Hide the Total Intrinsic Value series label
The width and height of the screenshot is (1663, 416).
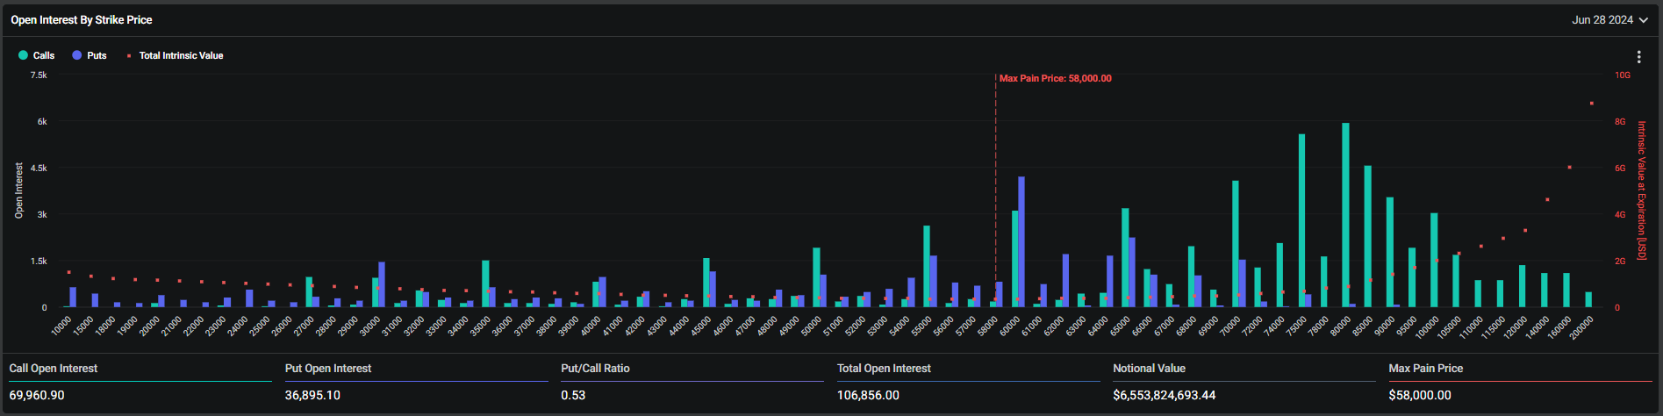point(181,55)
